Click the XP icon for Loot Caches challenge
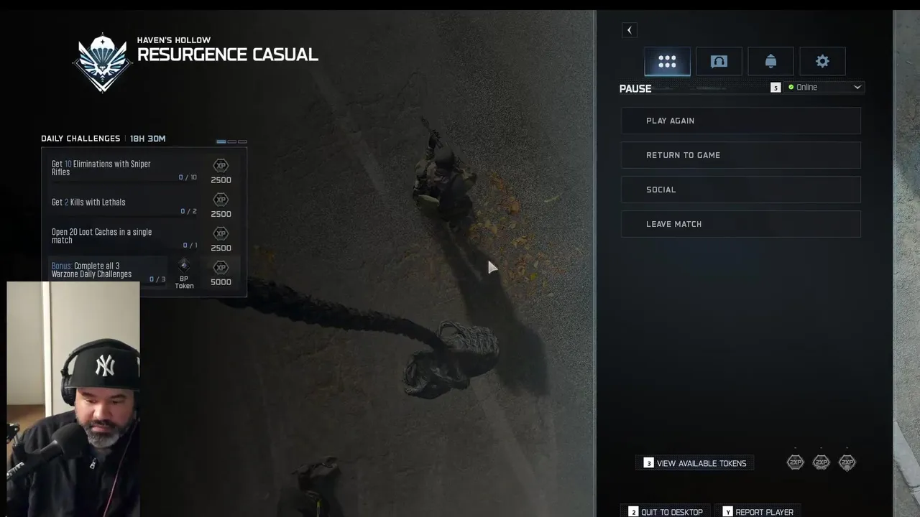 (x=221, y=233)
